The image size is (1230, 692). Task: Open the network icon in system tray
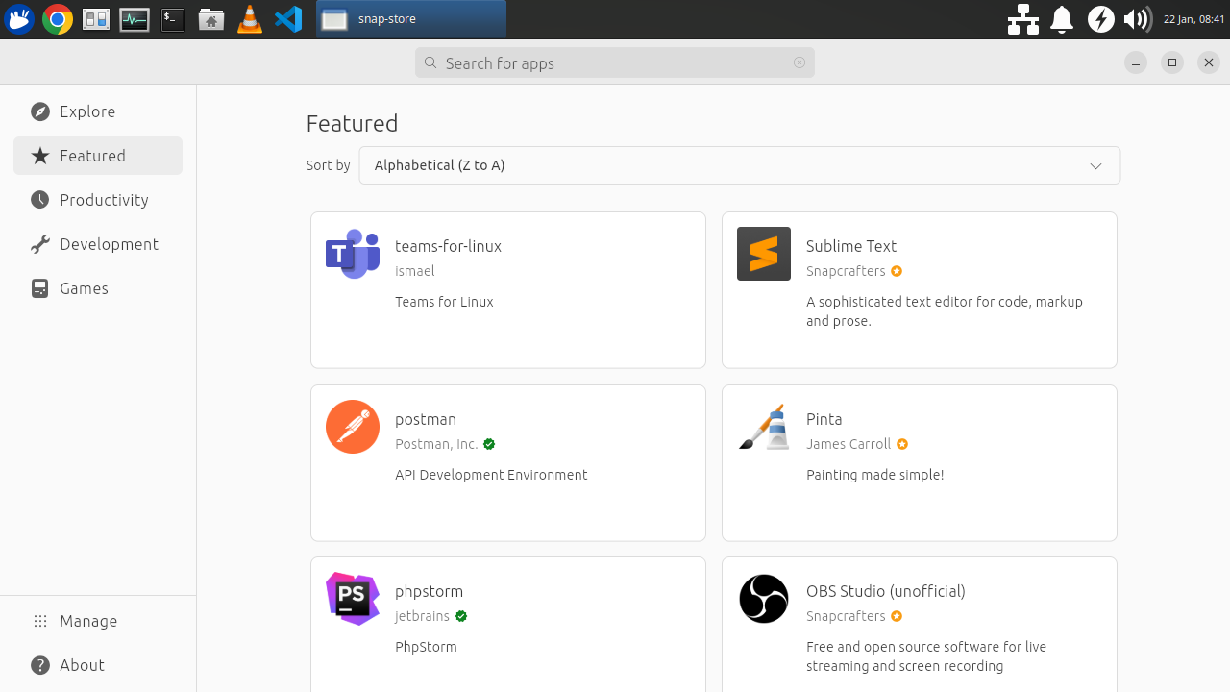pyautogui.click(x=1023, y=19)
